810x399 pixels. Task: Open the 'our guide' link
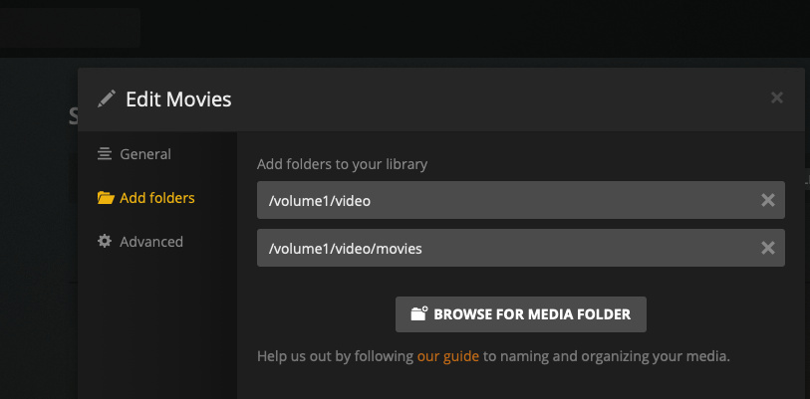coord(447,355)
